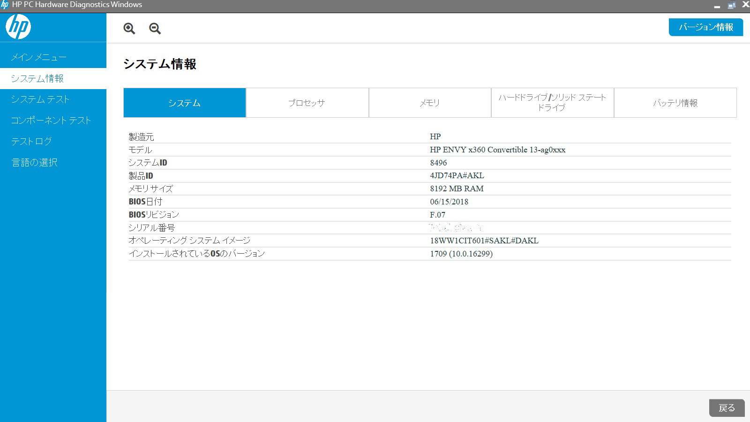Click the インストールされているOSのバージョン label

[197, 254]
